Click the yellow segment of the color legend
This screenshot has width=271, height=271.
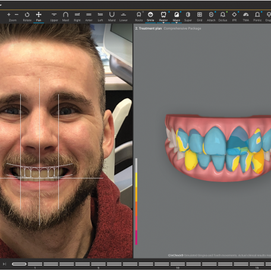pos(136,180)
